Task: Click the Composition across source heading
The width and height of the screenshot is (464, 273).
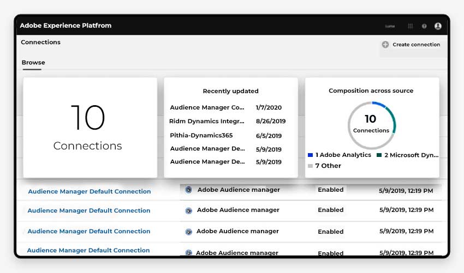Action: pos(371,90)
